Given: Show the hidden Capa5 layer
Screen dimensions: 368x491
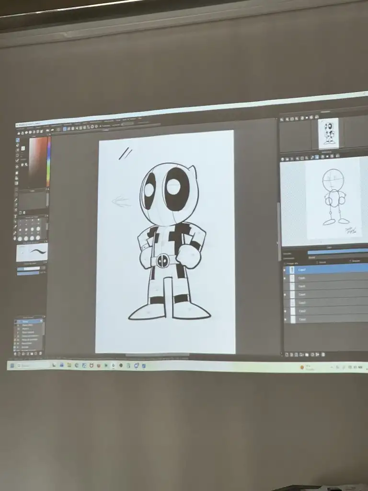Looking at the screenshot, I should pos(285,286).
